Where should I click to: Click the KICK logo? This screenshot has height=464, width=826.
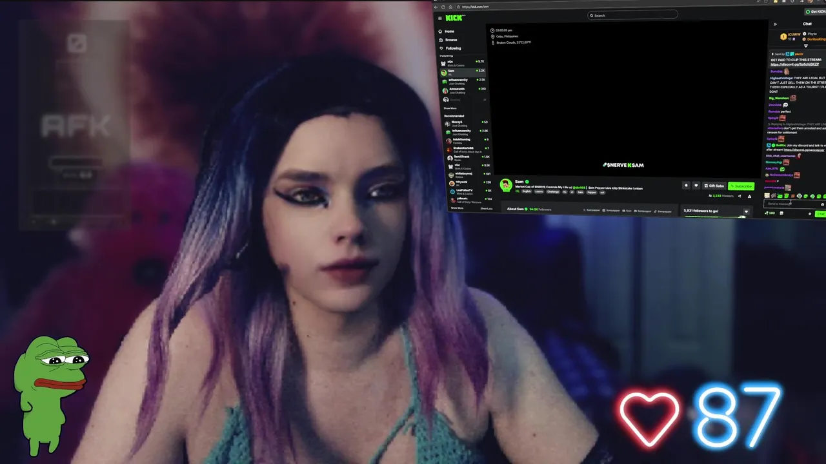pyautogui.click(x=455, y=18)
